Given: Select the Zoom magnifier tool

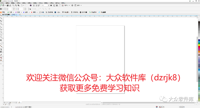Looking at the screenshot, I should [1, 24].
